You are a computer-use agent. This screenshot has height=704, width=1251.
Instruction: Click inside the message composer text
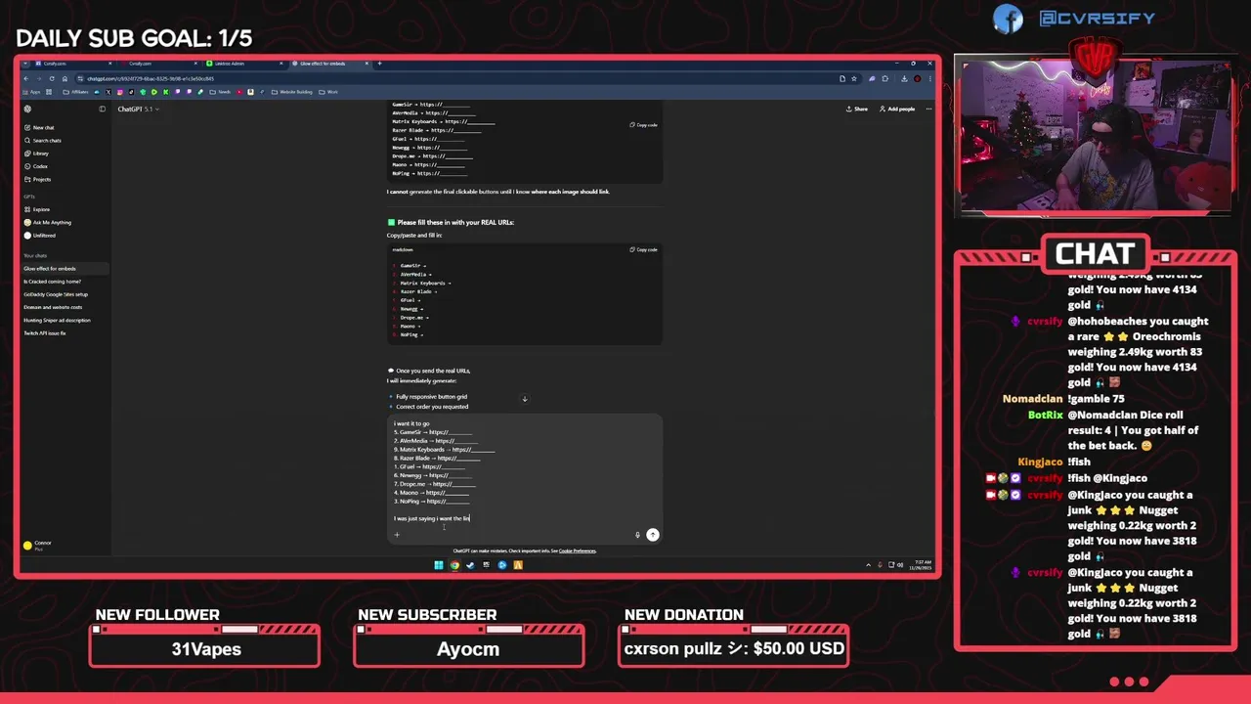point(524,470)
